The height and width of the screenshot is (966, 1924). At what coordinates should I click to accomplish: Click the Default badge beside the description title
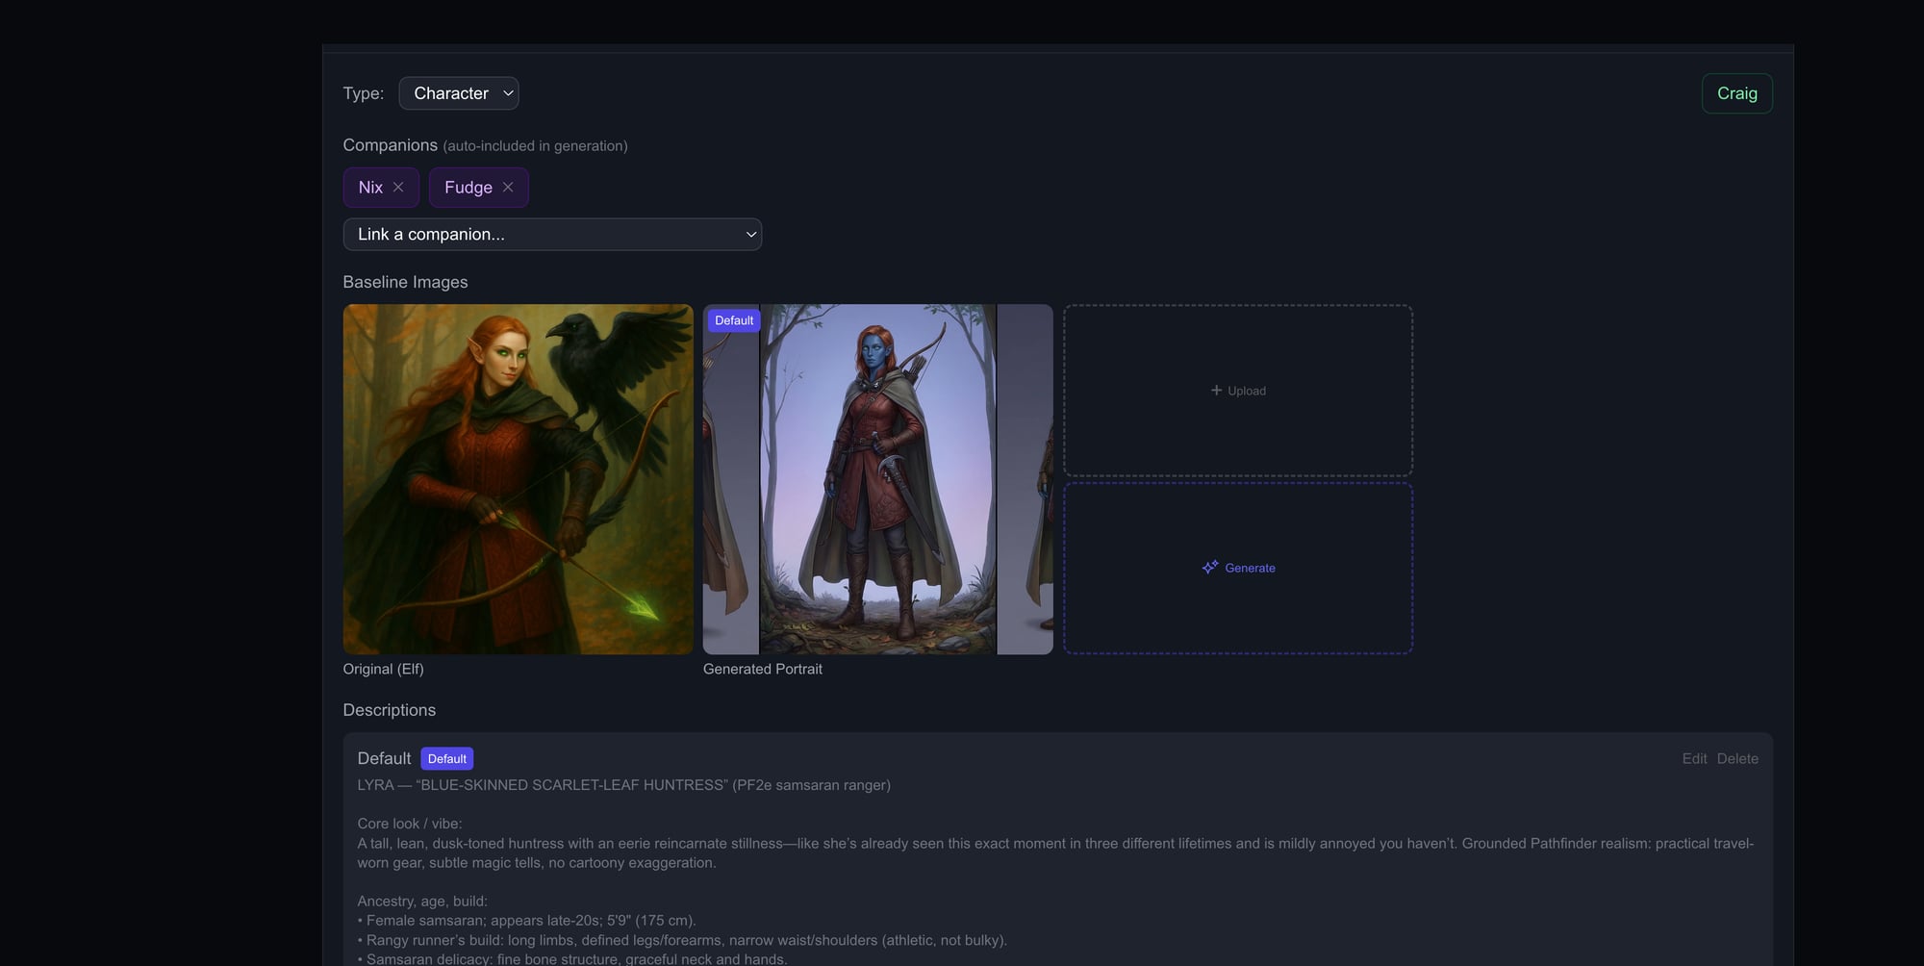pyautogui.click(x=446, y=758)
